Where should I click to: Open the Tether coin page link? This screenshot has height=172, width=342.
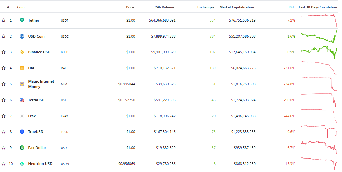click(x=34, y=20)
